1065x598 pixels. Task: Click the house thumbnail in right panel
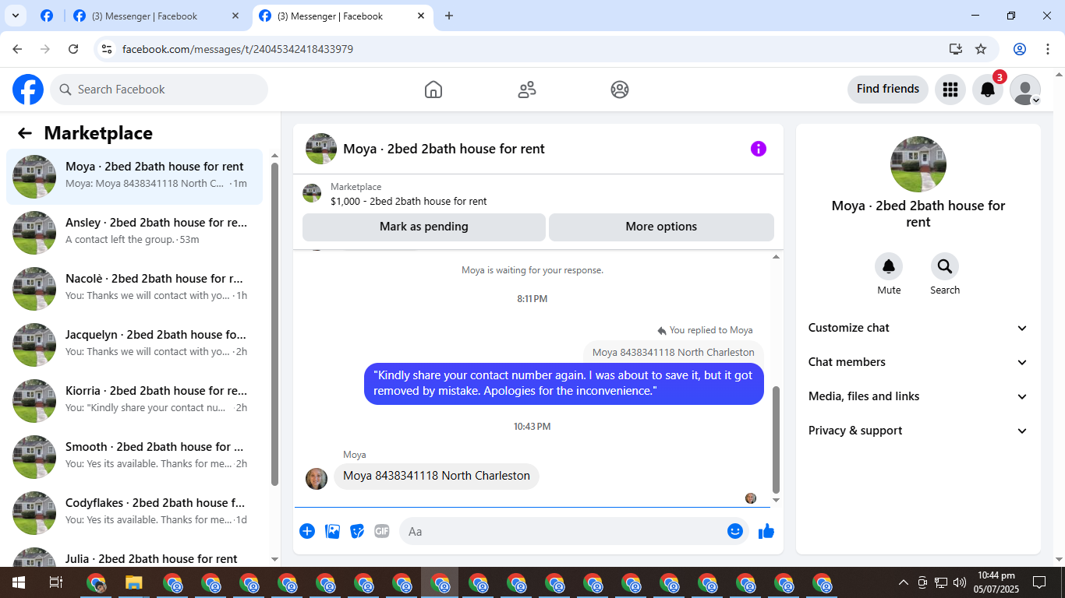coord(918,164)
